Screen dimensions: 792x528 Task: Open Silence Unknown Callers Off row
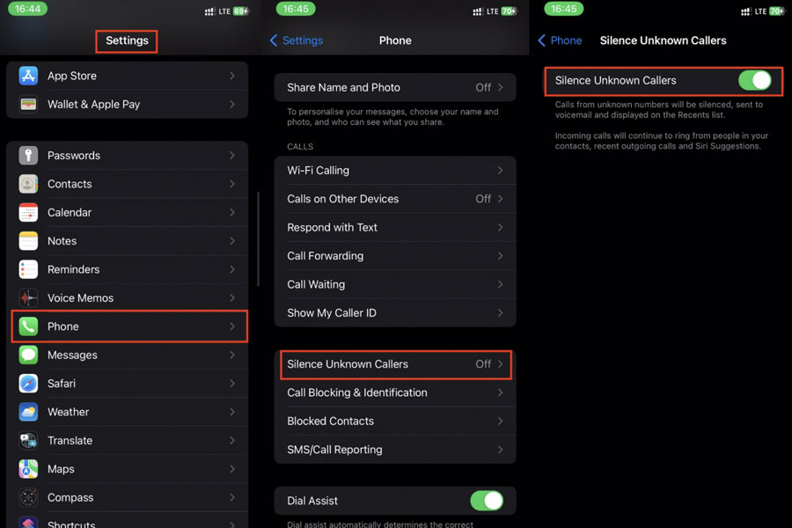coord(395,364)
